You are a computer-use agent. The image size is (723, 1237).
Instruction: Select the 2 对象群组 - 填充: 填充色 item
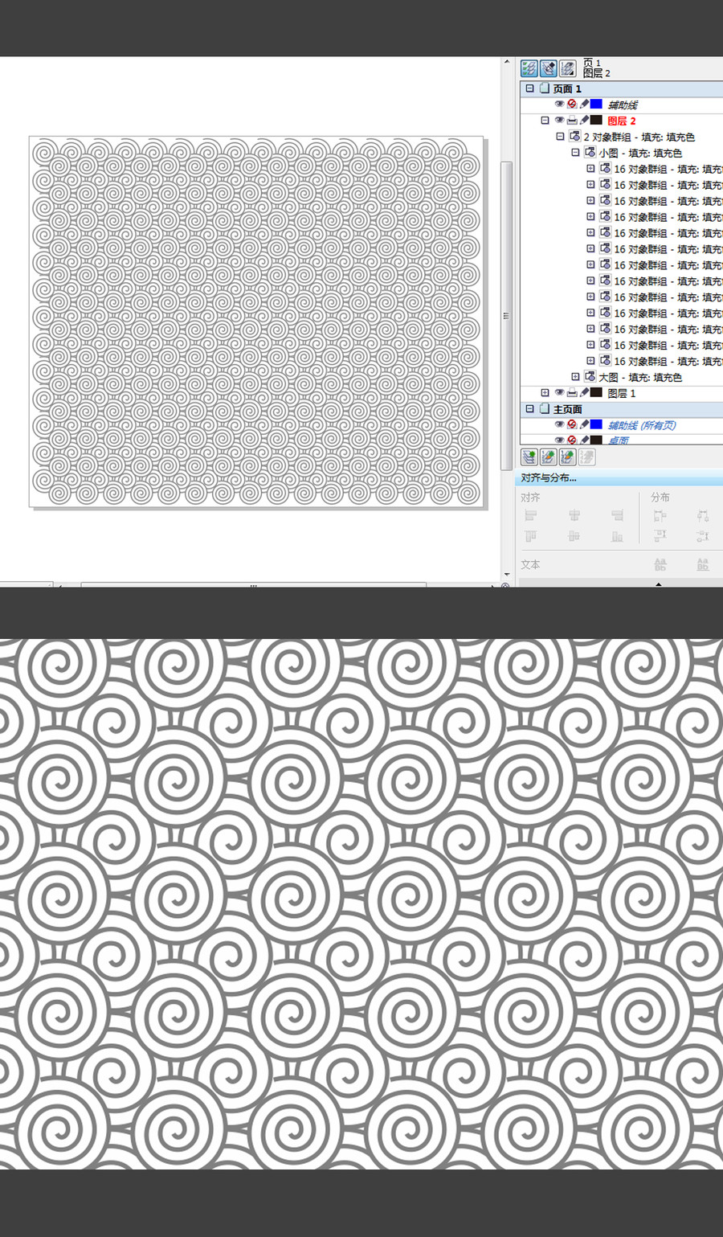pyautogui.click(x=639, y=137)
